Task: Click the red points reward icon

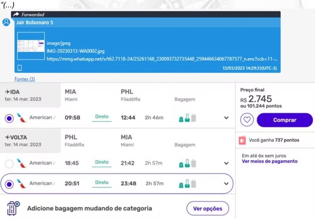Action: tap(242, 140)
